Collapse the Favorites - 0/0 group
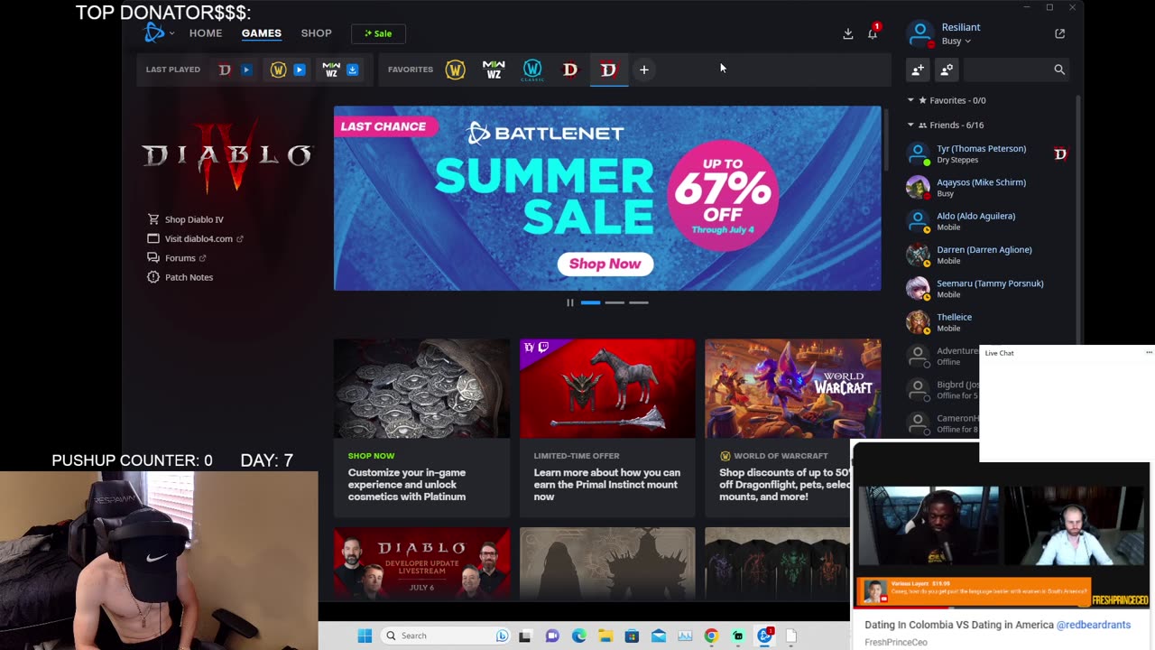The height and width of the screenshot is (650, 1155). coord(910,100)
